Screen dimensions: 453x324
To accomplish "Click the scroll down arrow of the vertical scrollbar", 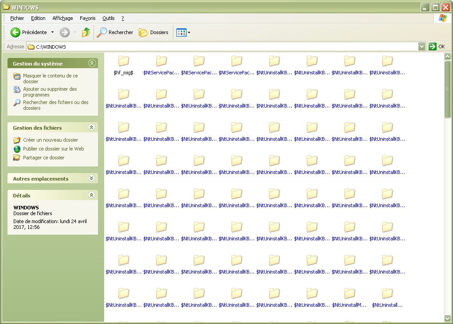I will coord(447,318).
